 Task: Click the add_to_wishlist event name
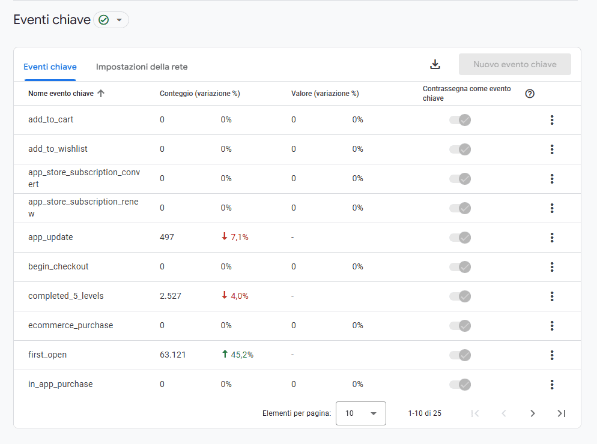pyautogui.click(x=58, y=149)
